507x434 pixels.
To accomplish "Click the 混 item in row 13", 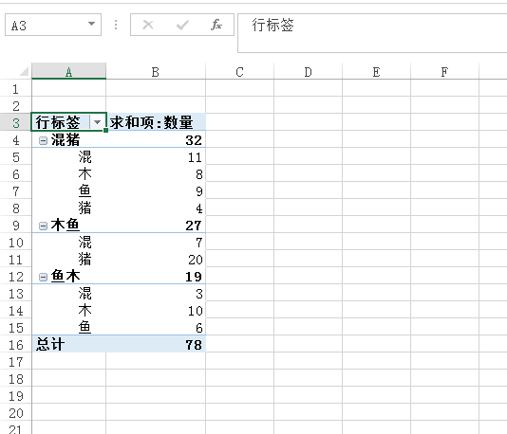I will click(84, 294).
